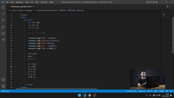Click the script breadcrumb symbol
This screenshot has width=174, height=98.
(80, 10)
